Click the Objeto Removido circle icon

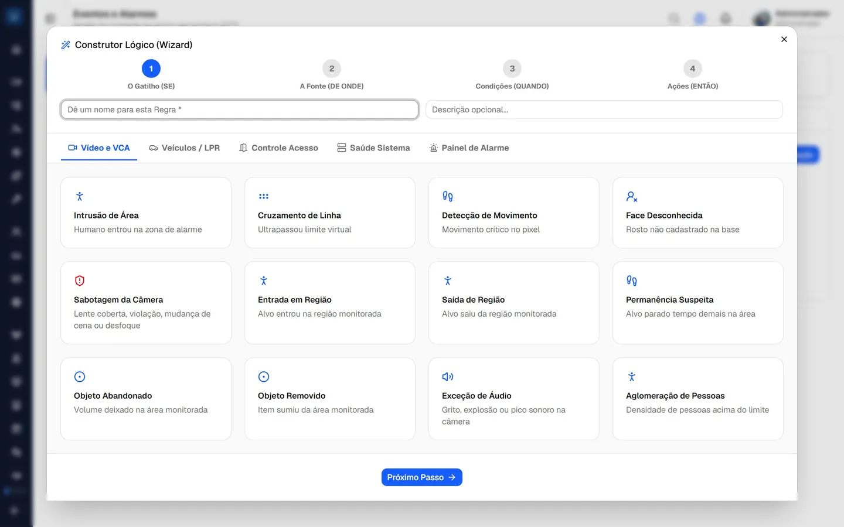[264, 377]
